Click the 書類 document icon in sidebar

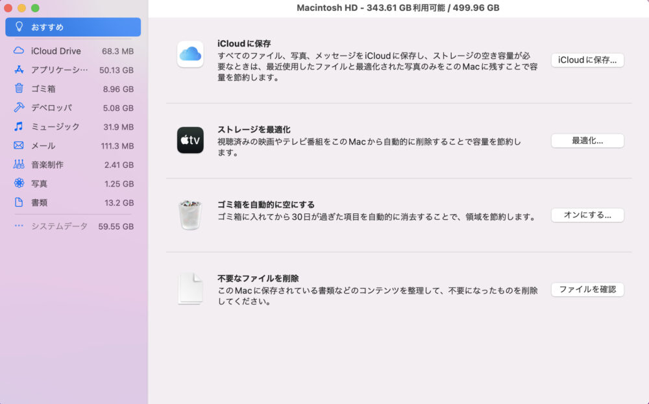click(19, 202)
